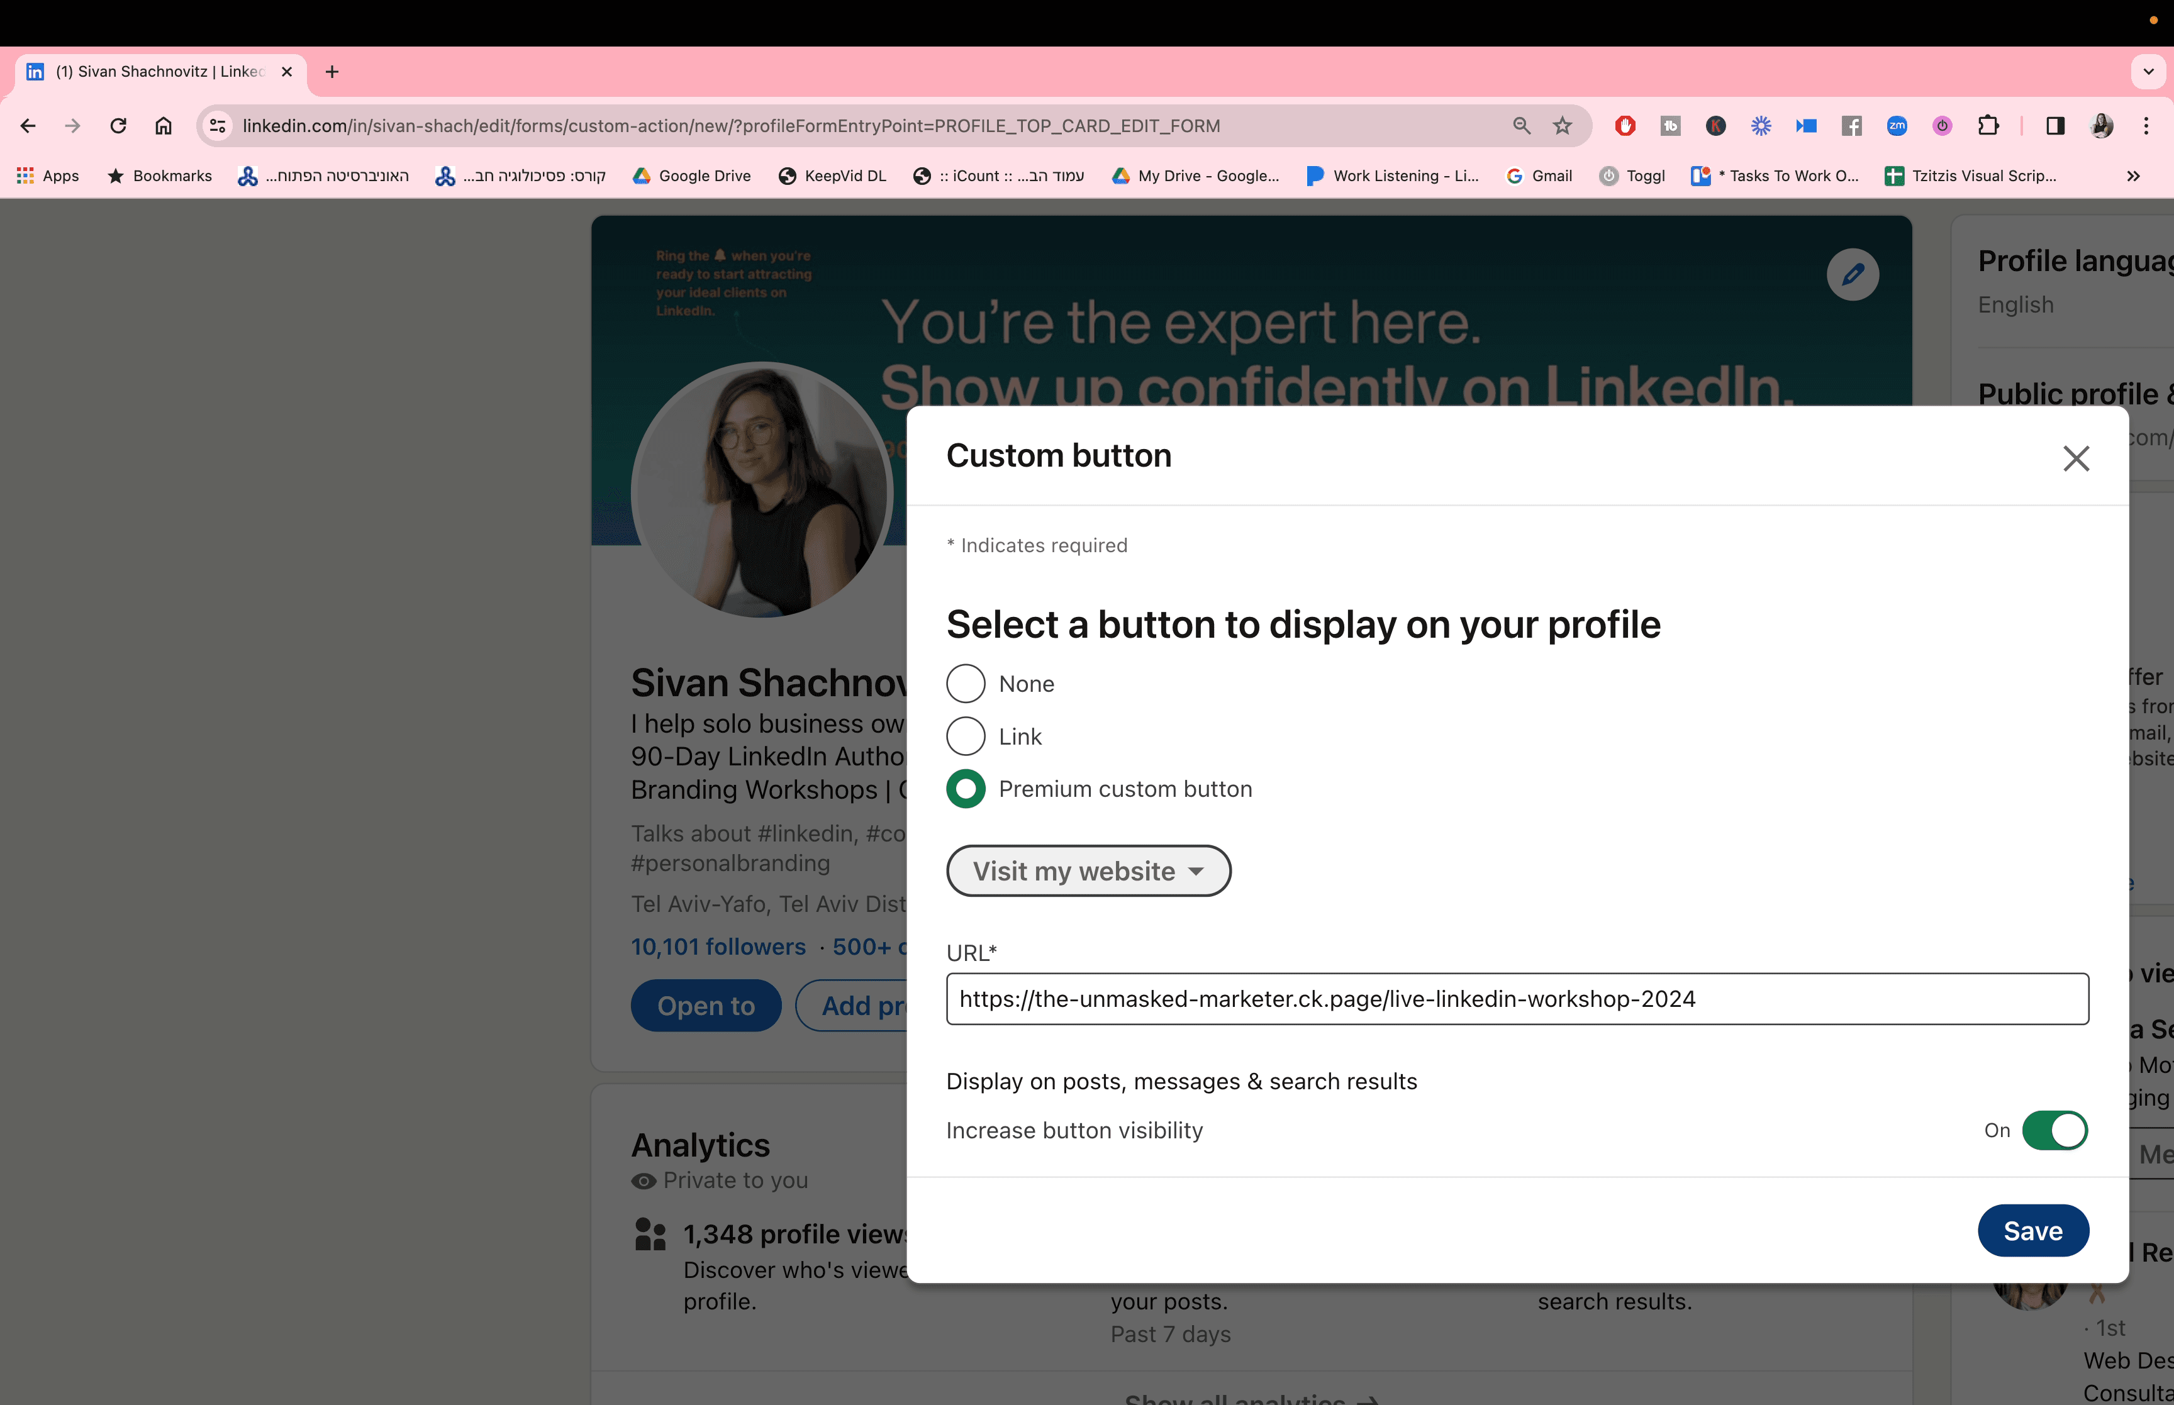Viewport: 2174px width, 1405px height.
Task: Open the browser home page icon
Action: 164,126
